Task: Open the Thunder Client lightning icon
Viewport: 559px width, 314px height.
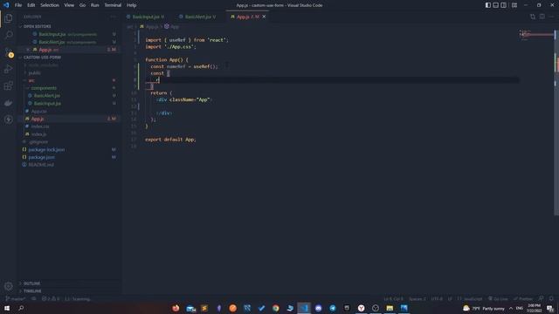Action: (9, 119)
